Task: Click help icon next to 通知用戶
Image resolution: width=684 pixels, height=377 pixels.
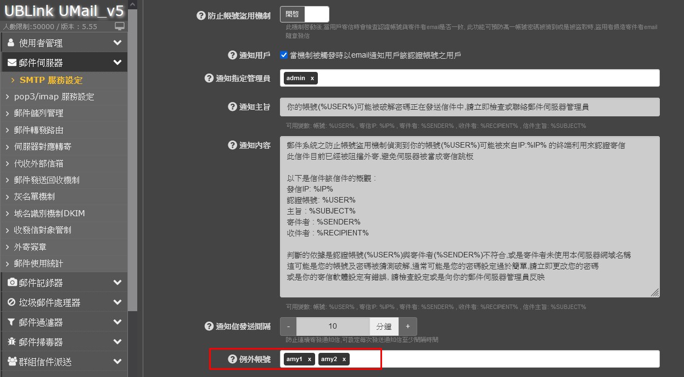Action: (232, 55)
